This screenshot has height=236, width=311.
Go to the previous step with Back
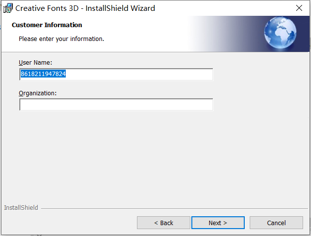(x=164, y=223)
